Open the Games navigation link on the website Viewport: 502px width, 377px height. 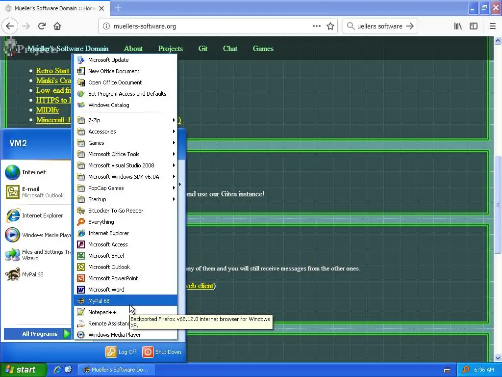coord(263,49)
